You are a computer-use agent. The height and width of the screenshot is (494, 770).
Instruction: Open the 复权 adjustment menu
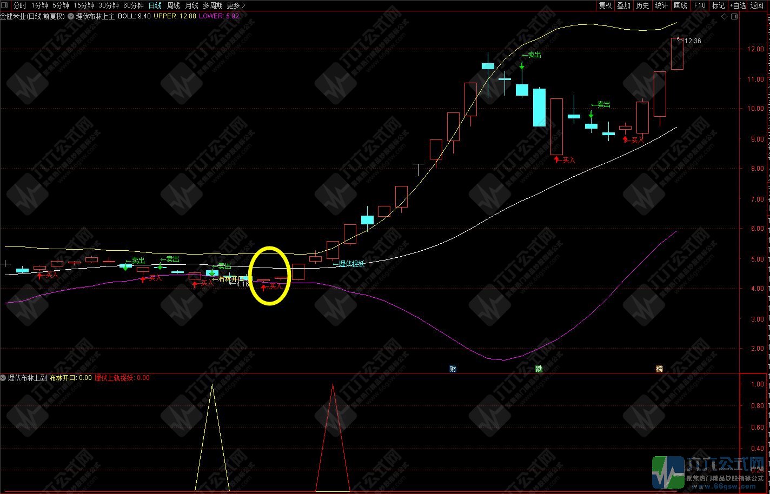tap(605, 5)
